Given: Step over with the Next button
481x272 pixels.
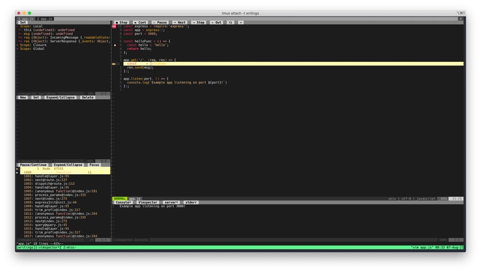Looking at the screenshot, I should point(180,22).
